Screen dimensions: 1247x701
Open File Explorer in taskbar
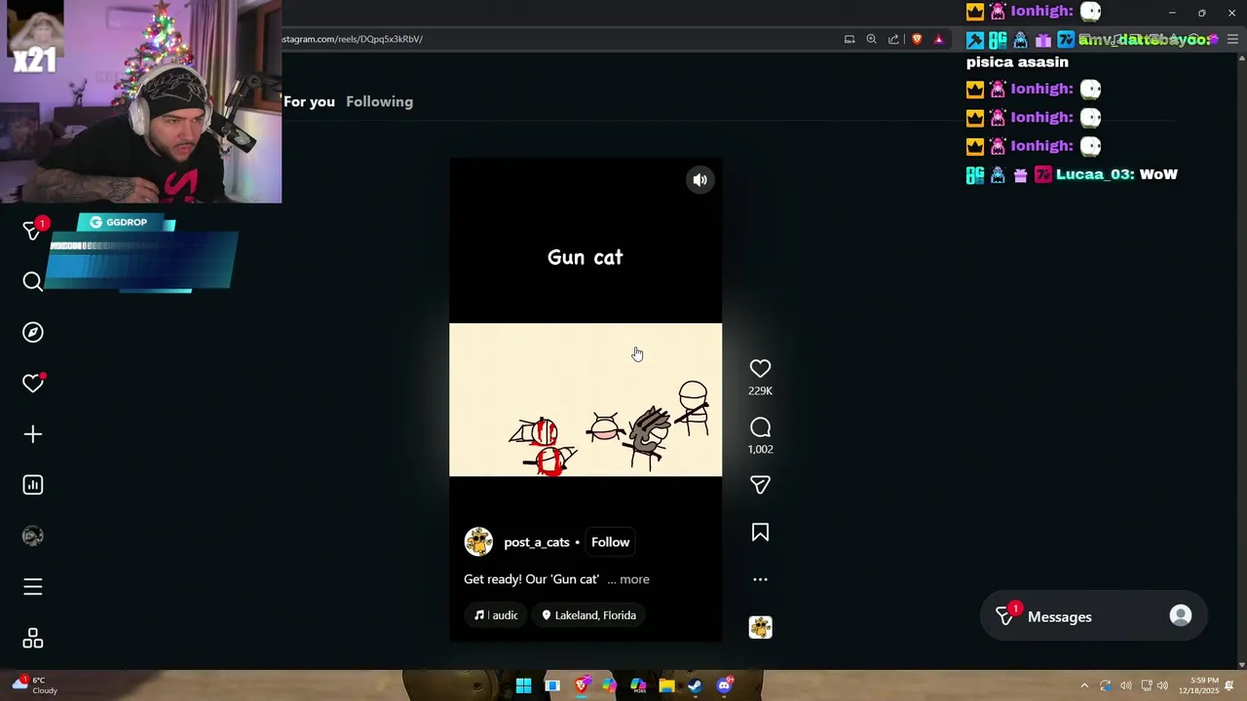(666, 685)
